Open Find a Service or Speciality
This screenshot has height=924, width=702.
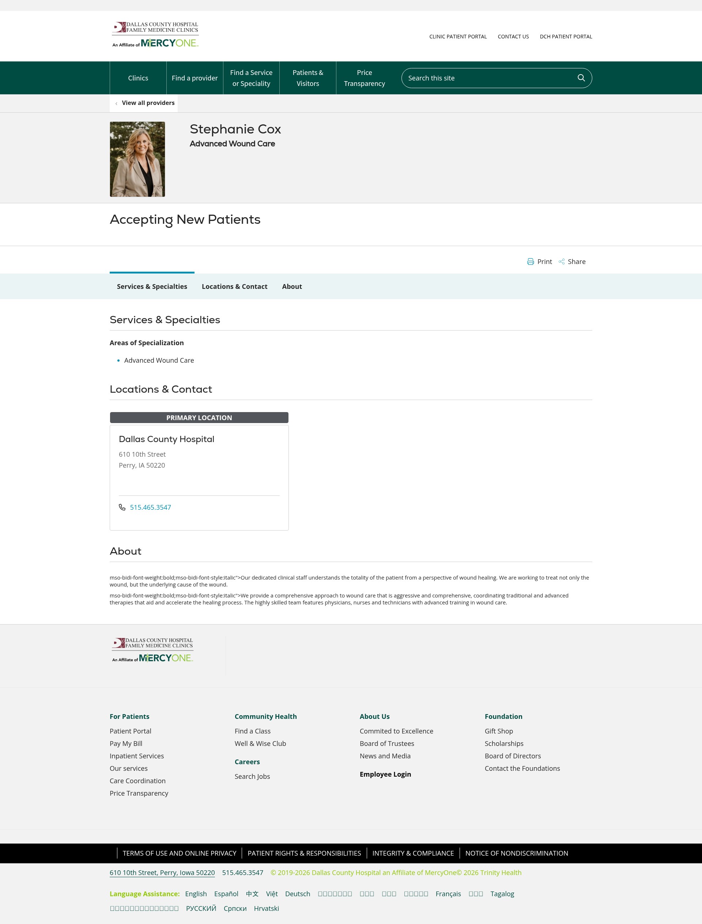point(251,78)
